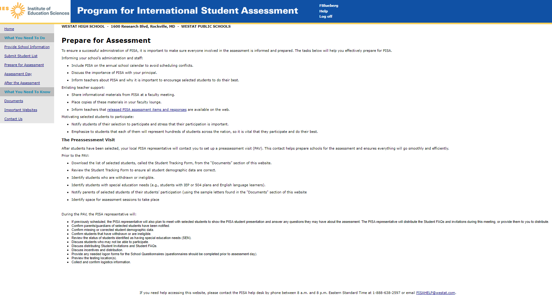Image resolution: width=552 pixels, height=298 pixels.
Task: Log off from the PISA site
Action: coord(326,16)
